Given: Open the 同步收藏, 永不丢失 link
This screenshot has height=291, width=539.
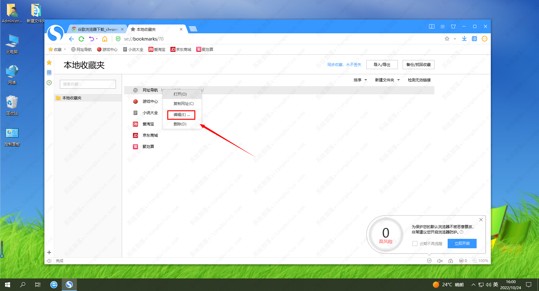Looking at the screenshot, I should [344, 65].
